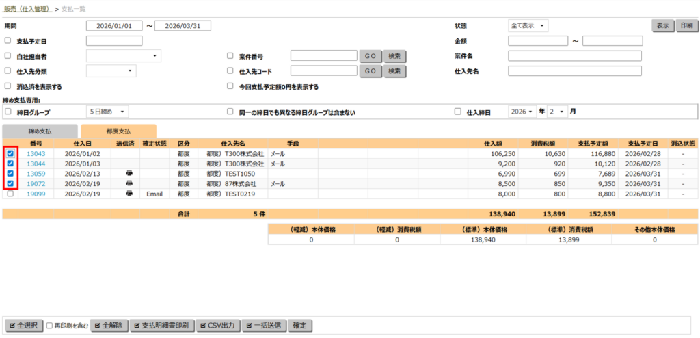700x338 pixels.
Task: Open payment number 13044 link
Action: (x=36, y=164)
